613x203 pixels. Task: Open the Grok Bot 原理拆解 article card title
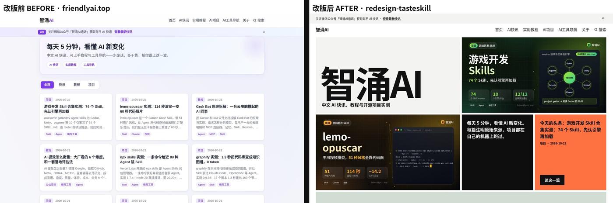coord(227,109)
